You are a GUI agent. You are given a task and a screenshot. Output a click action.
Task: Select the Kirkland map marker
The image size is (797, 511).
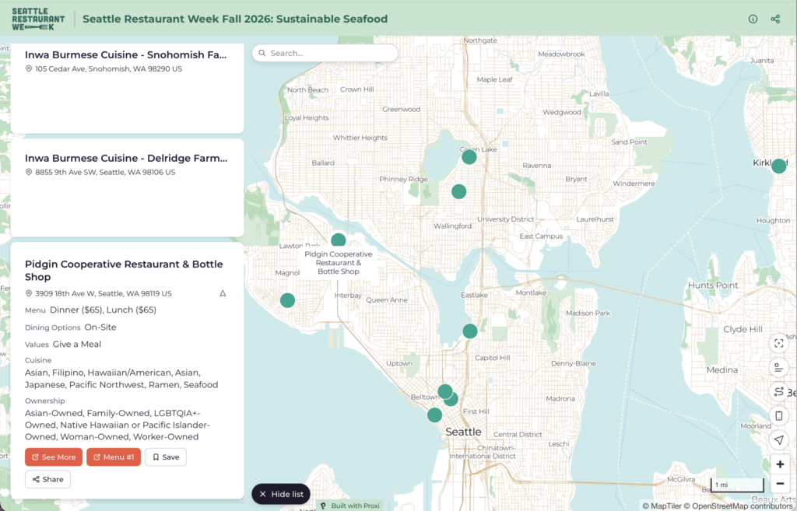click(x=778, y=166)
